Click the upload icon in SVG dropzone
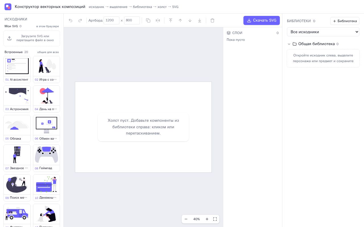 [x=9, y=38]
